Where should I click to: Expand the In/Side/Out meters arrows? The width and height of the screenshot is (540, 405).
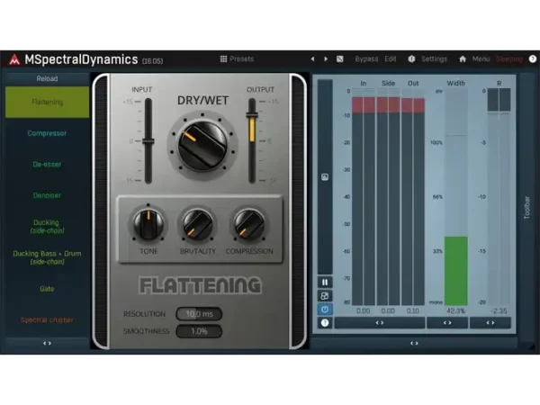click(x=380, y=323)
